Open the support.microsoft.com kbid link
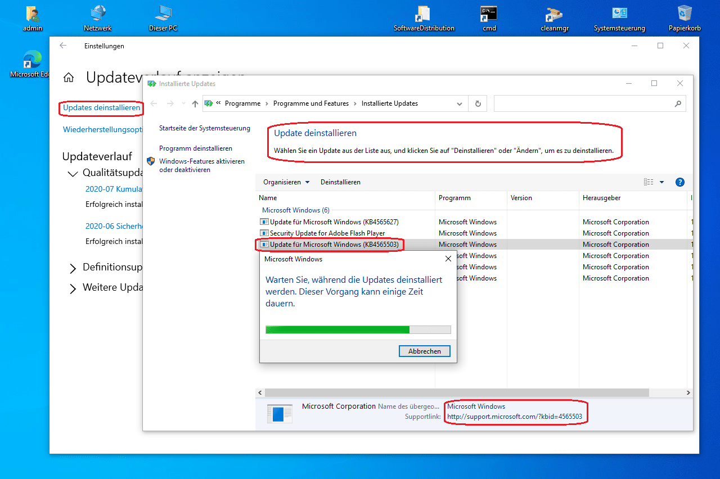Image resolution: width=720 pixels, height=479 pixels. coord(514,417)
